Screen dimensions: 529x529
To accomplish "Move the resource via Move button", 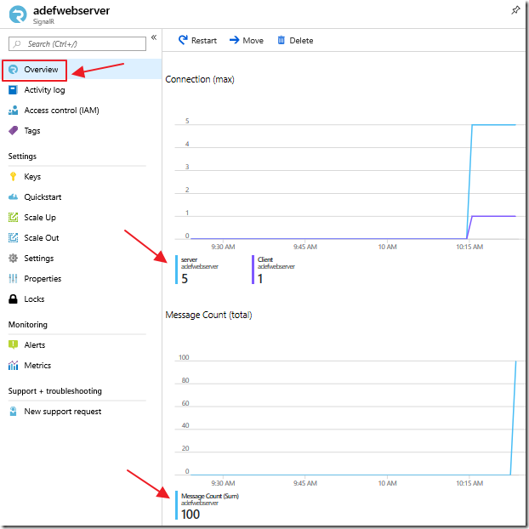I will (247, 40).
